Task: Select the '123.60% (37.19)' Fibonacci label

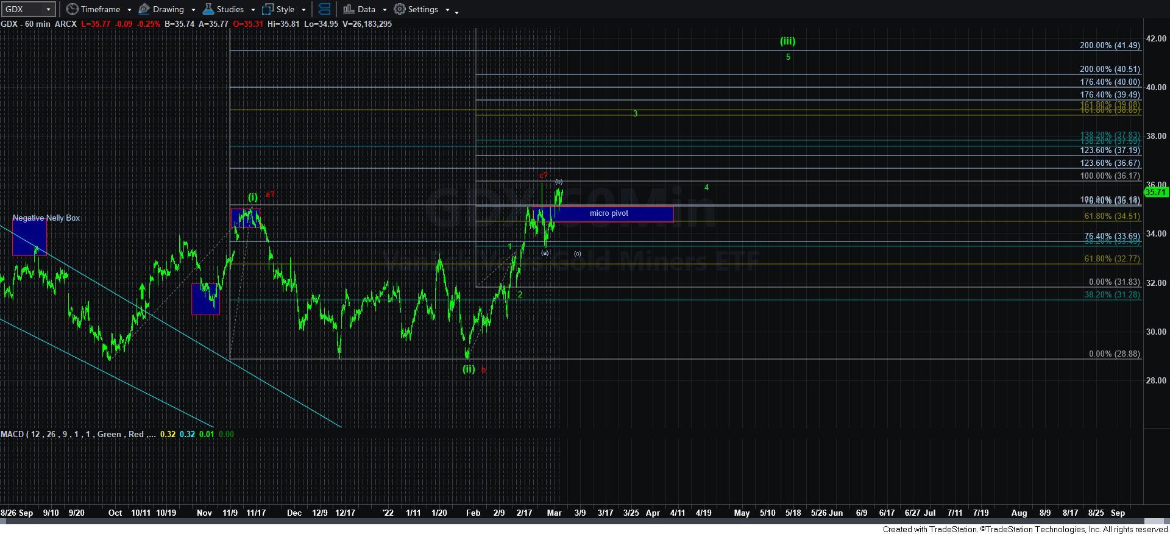Action: 1110,150
